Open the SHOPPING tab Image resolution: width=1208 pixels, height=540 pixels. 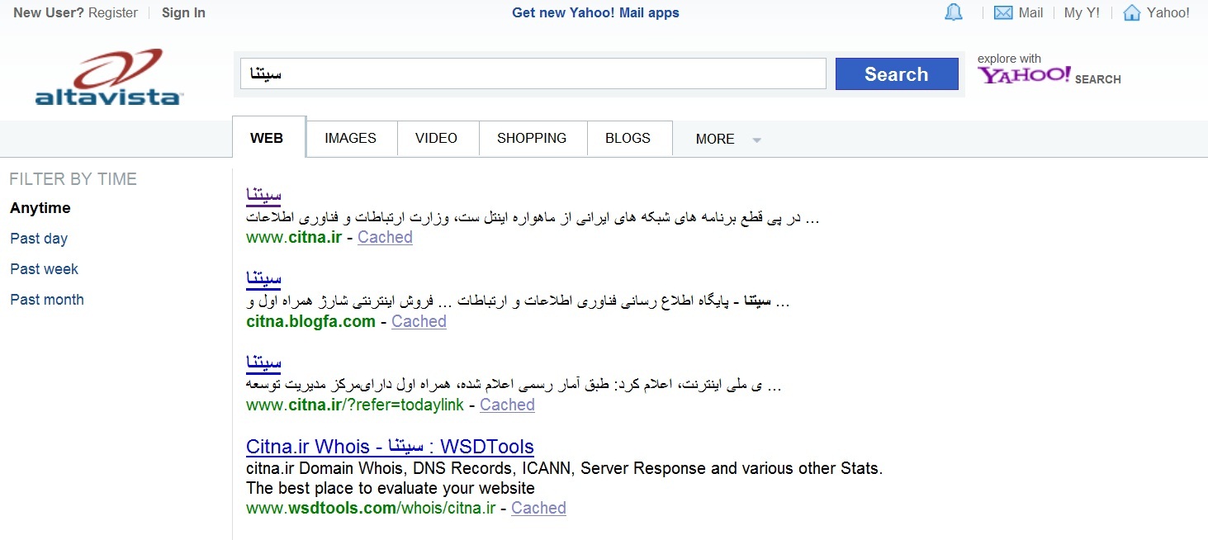pyautogui.click(x=532, y=139)
